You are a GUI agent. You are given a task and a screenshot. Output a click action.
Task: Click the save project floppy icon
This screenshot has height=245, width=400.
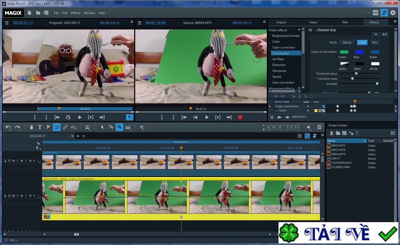(46, 13)
